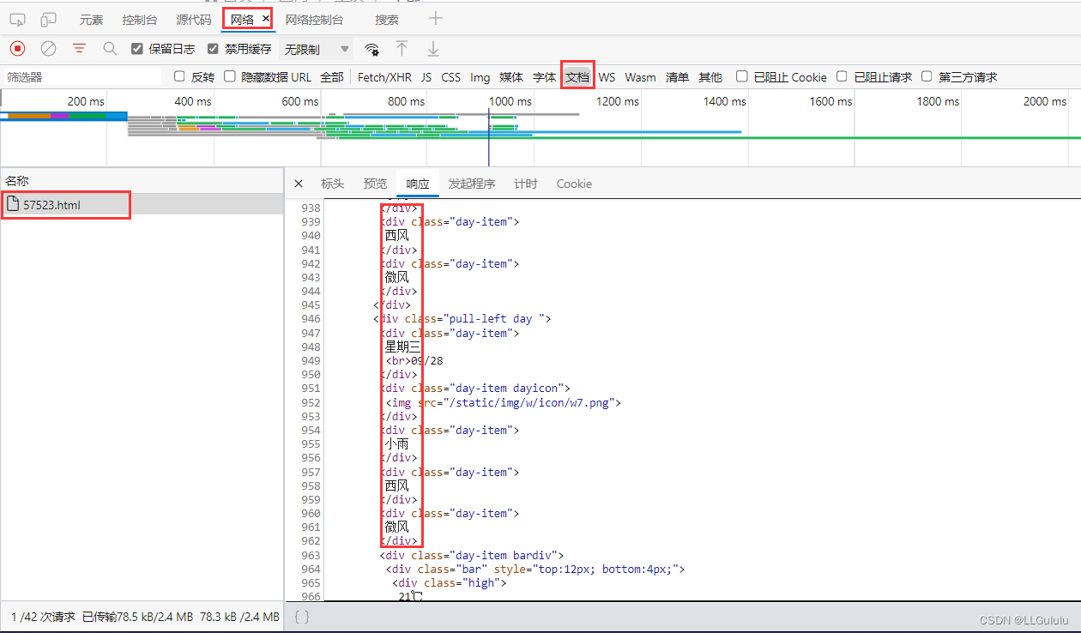Viewport: 1081px width, 633px height.
Task: Click the inspect element picker icon
Action: [18, 19]
